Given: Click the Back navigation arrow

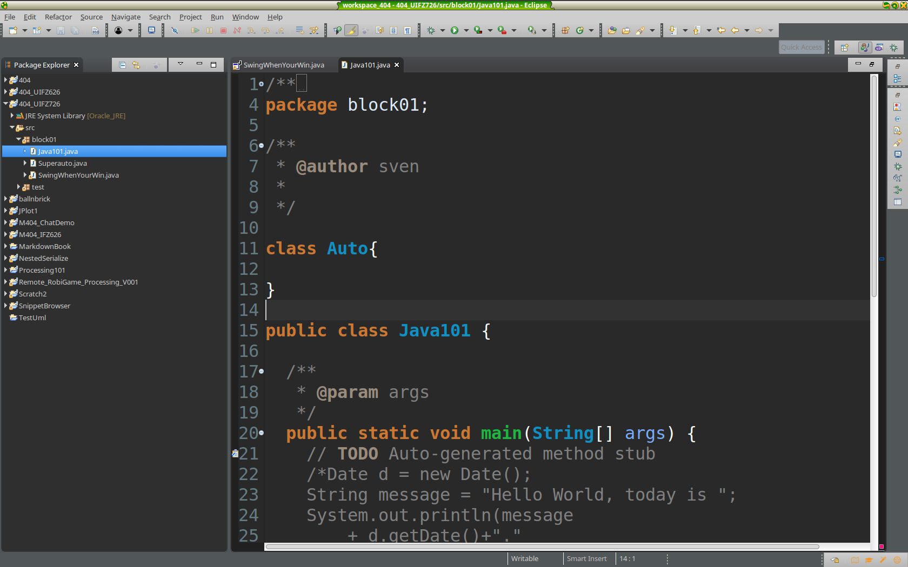Looking at the screenshot, I should pos(735,31).
